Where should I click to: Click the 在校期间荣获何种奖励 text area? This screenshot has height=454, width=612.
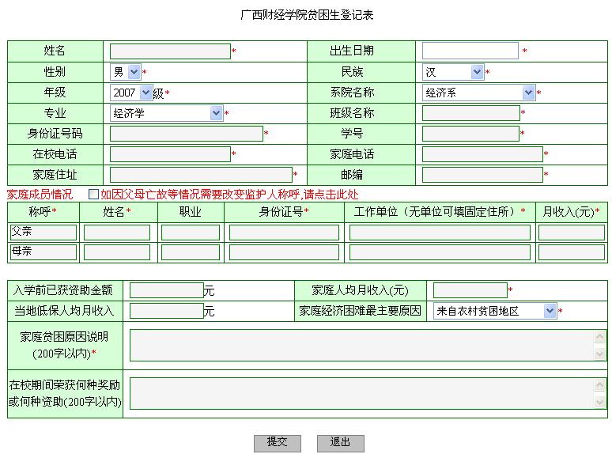click(x=368, y=393)
